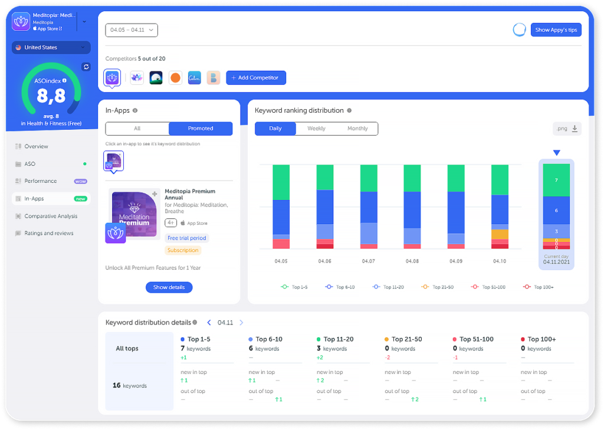Click the Meditopia Premium Annual title
This screenshot has height=430, width=604.
[190, 195]
